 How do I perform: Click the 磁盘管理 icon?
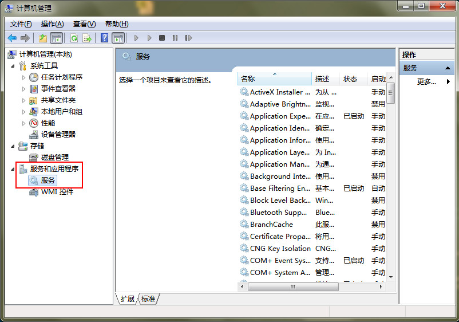point(34,158)
